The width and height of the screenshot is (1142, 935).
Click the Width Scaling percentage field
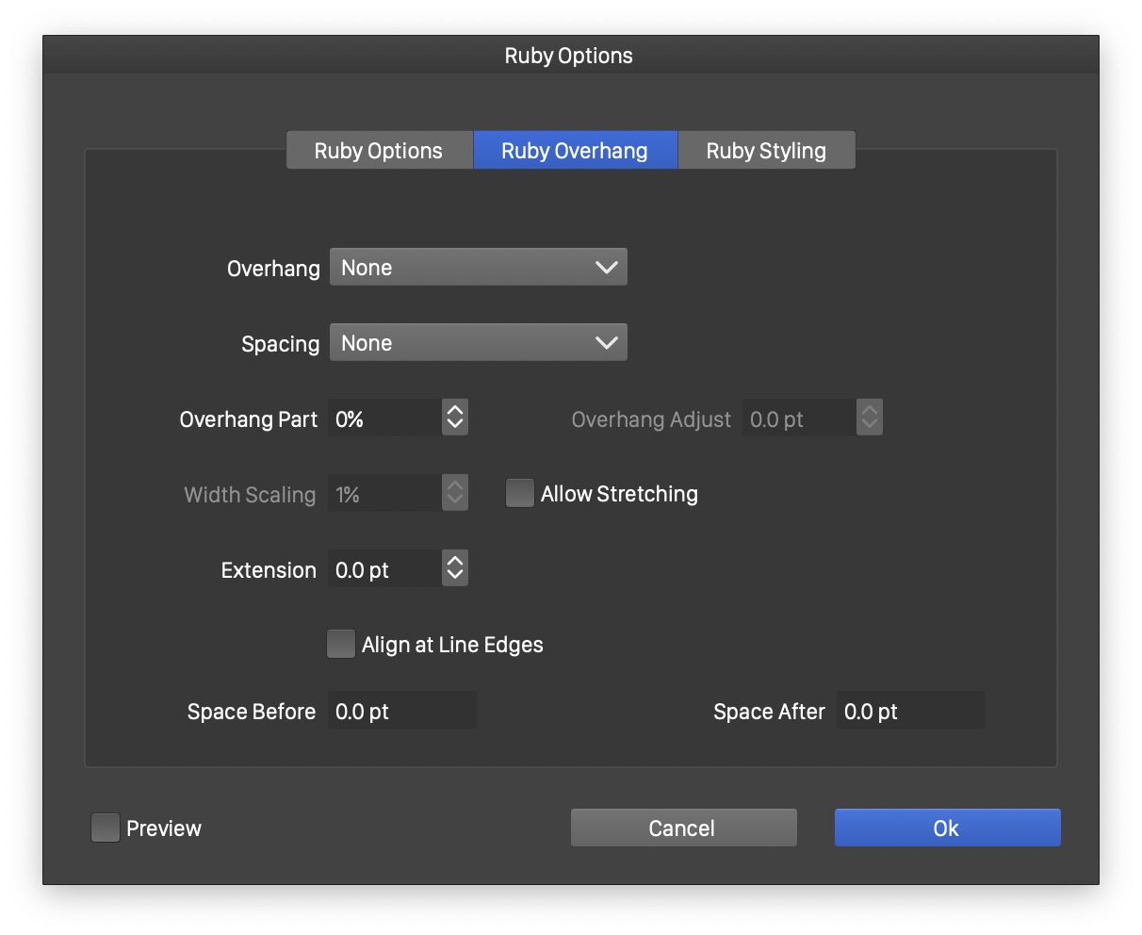coord(384,494)
